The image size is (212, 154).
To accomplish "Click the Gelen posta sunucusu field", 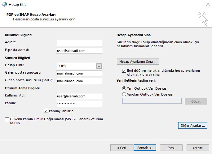I will [79, 73].
